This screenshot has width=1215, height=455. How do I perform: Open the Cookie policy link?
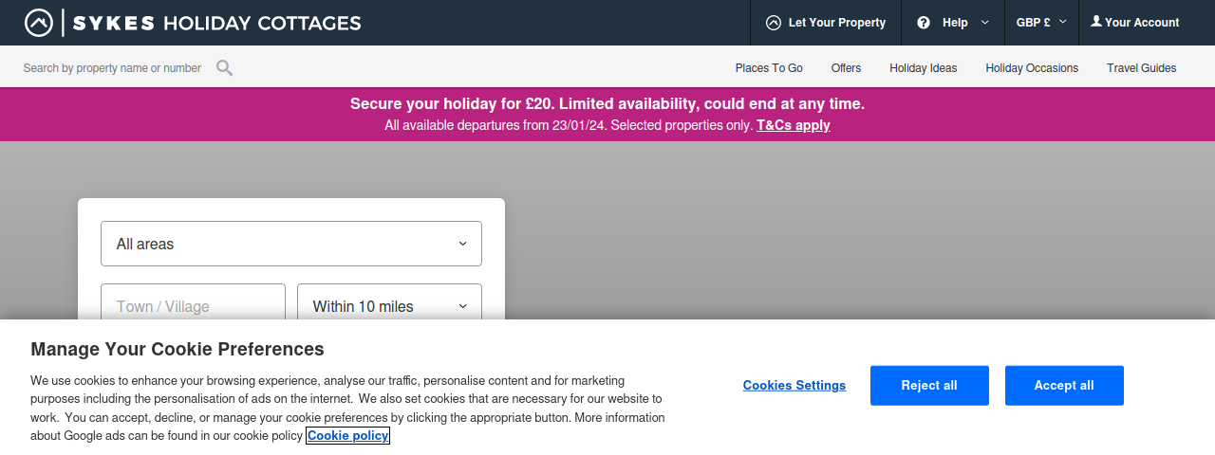[x=347, y=436]
